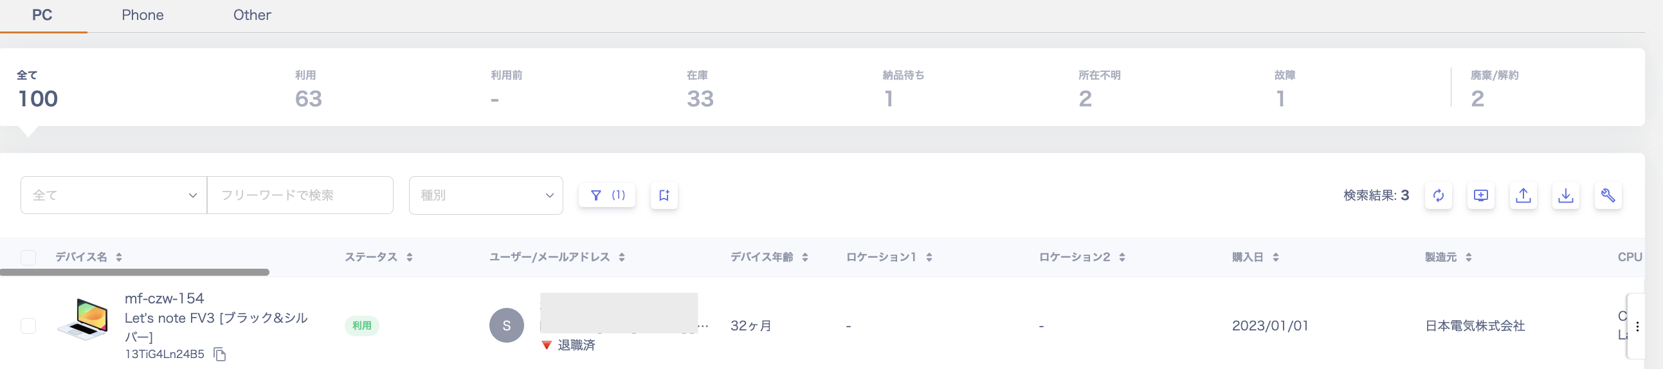The width and height of the screenshot is (1663, 369).
Task: Switch to the Other tab
Action: click(252, 15)
